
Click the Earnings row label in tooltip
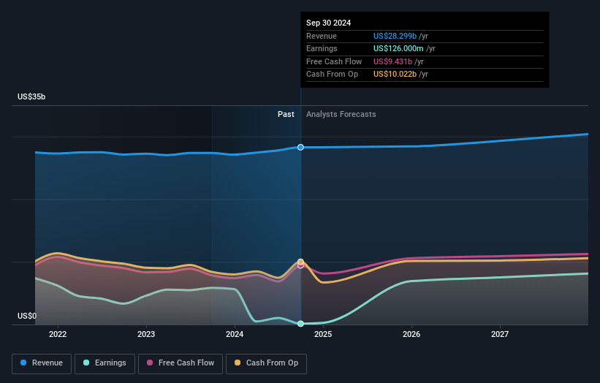[322, 48]
